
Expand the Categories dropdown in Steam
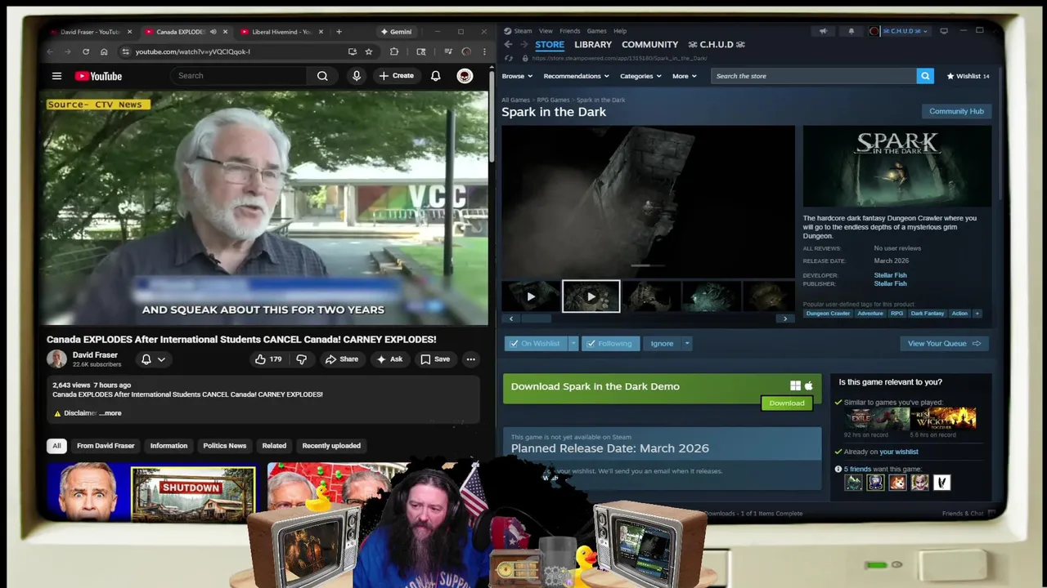(640, 76)
